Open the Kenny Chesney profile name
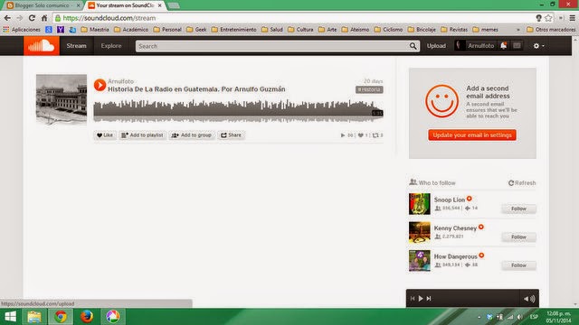This screenshot has width=579, height=325. pos(455,228)
